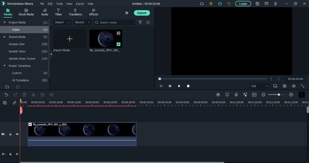Open the Import dropdown
Viewport: 309px width, 163px height.
62,22
